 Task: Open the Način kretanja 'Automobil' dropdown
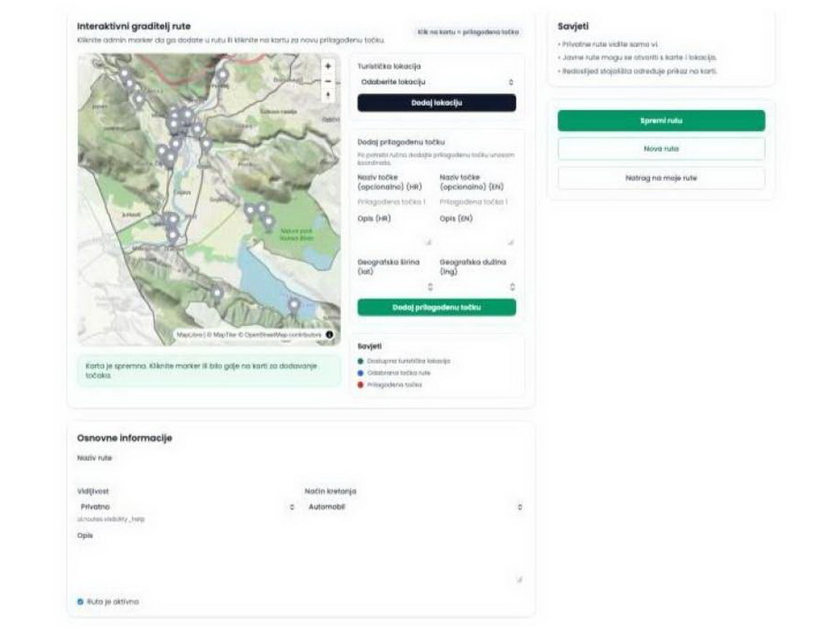click(414, 506)
